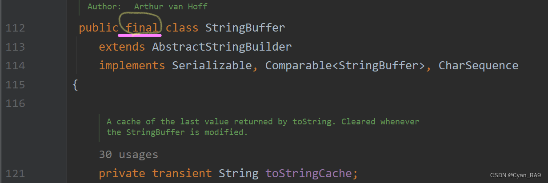This screenshot has height=183, width=548.
Task: Click the rendered doc comment about toString cache
Action: pyautogui.click(x=263, y=127)
